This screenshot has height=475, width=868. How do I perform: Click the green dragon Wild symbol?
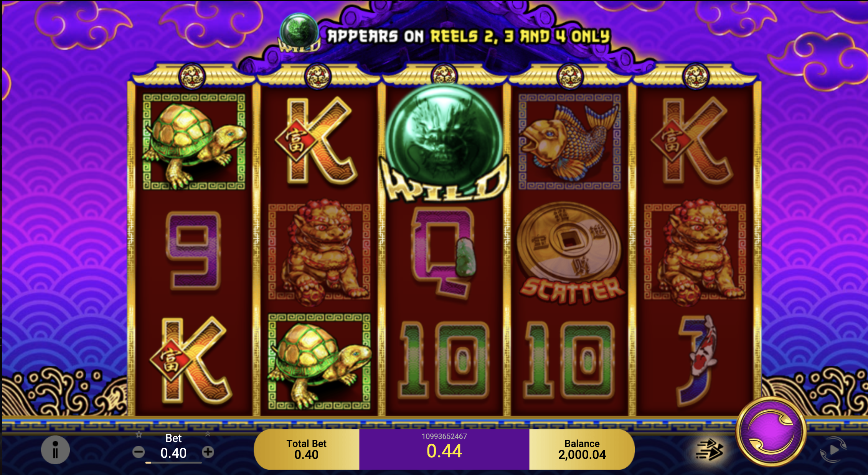(444, 143)
